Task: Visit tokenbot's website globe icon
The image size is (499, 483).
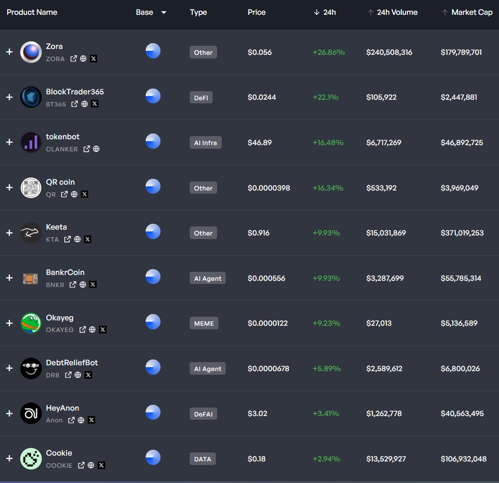Action: pyautogui.click(x=96, y=149)
